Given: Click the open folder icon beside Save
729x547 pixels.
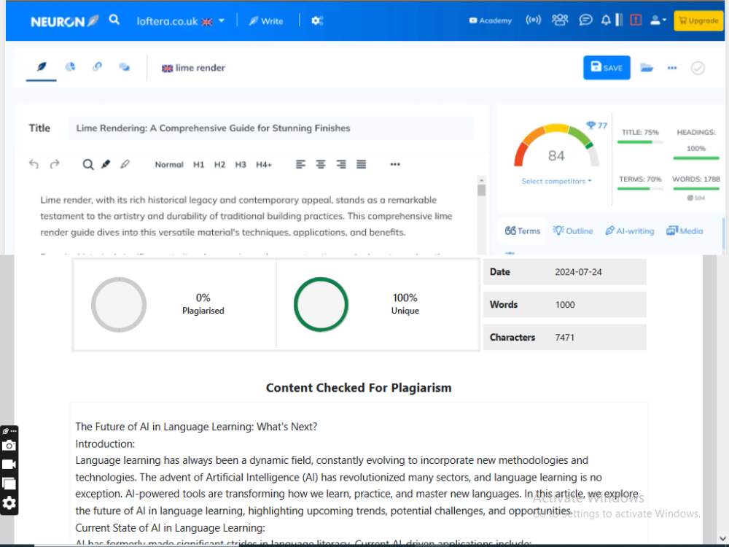Looking at the screenshot, I should pyautogui.click(x=647, y=68).
